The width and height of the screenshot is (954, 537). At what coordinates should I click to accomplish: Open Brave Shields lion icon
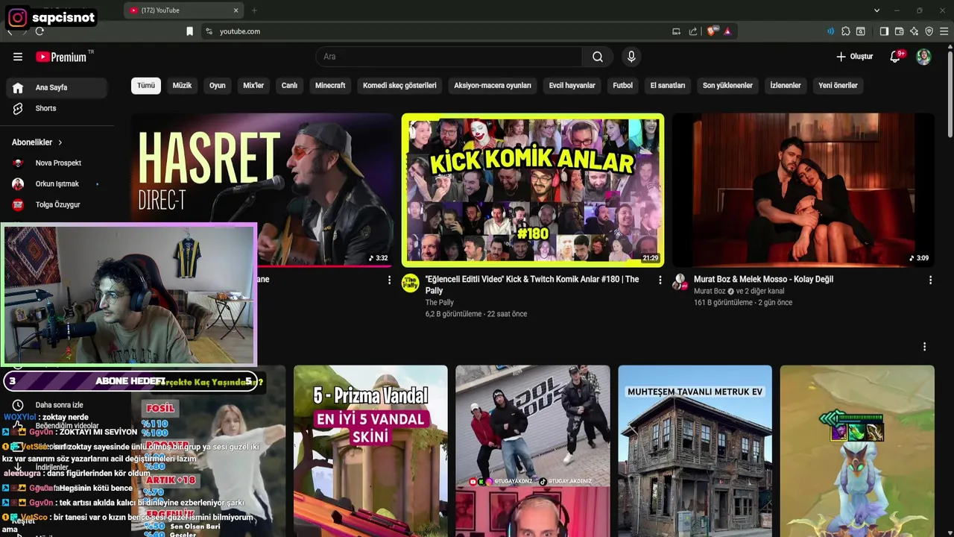pos(711,31)
